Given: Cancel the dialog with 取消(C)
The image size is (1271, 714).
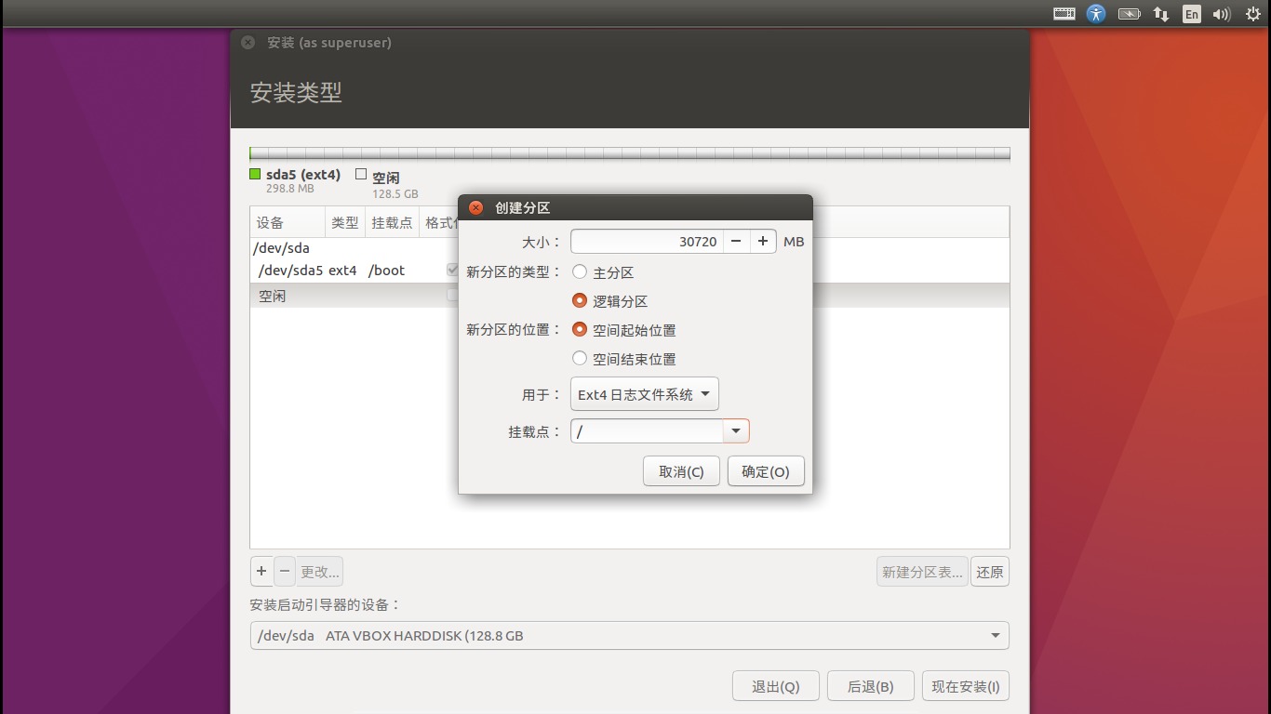Looking at the screenshot, I should 680,471.
